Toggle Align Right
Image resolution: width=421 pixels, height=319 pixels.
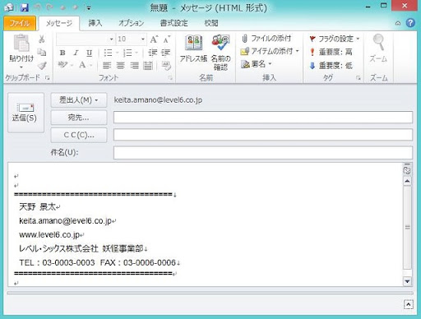pyautogui.click(x=134, y=66)
